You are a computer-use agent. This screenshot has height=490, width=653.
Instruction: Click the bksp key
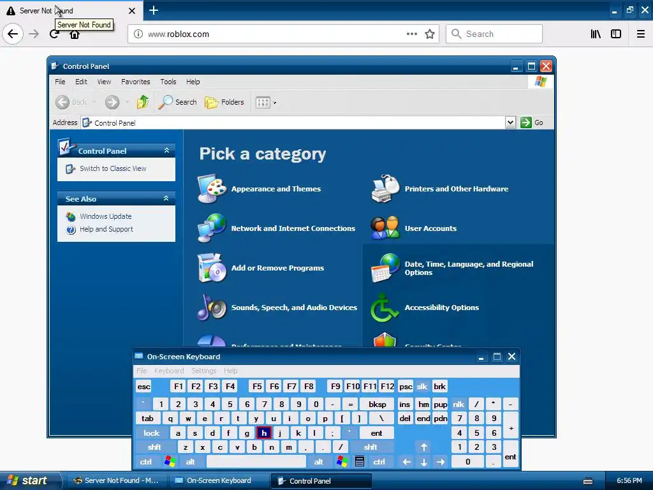378,404
